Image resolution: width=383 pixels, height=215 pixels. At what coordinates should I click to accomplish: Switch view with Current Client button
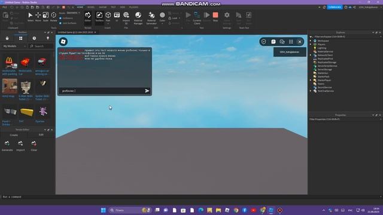point(197,18)
